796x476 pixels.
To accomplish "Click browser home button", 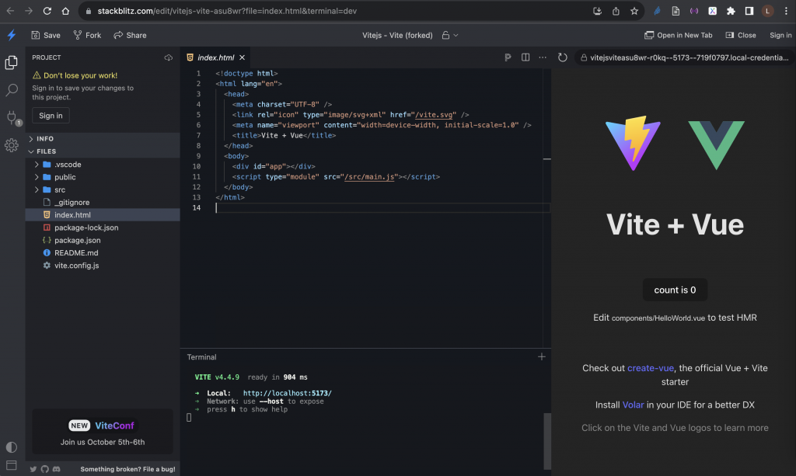I will [65, 11].
